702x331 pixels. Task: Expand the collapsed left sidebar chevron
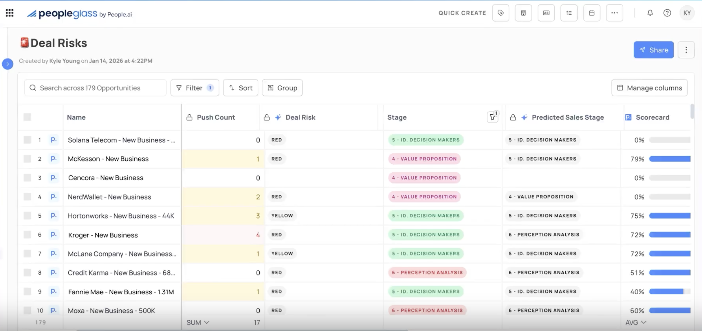click(x=7, y=64)
